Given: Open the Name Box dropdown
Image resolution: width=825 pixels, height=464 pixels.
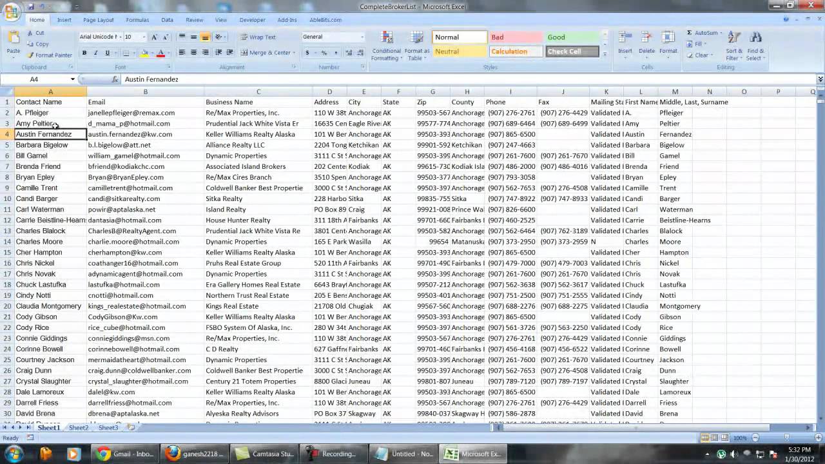Looking at the screenshot, I should coord(72,79).
